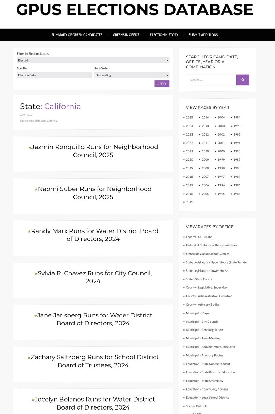This screenshot has width=275, height=414.
Task: Open Jane Jarlsberg Water District race
Action: [93, 319]
